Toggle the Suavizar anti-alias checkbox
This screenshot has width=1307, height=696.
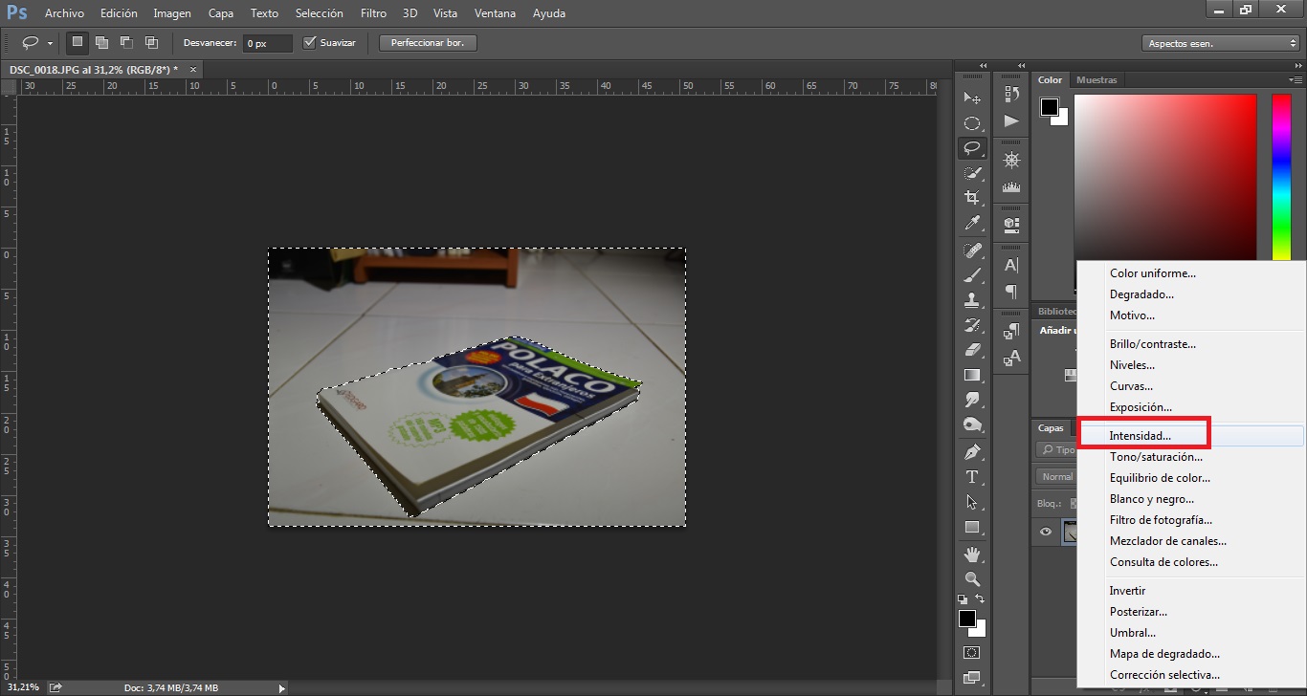[309, 43]
